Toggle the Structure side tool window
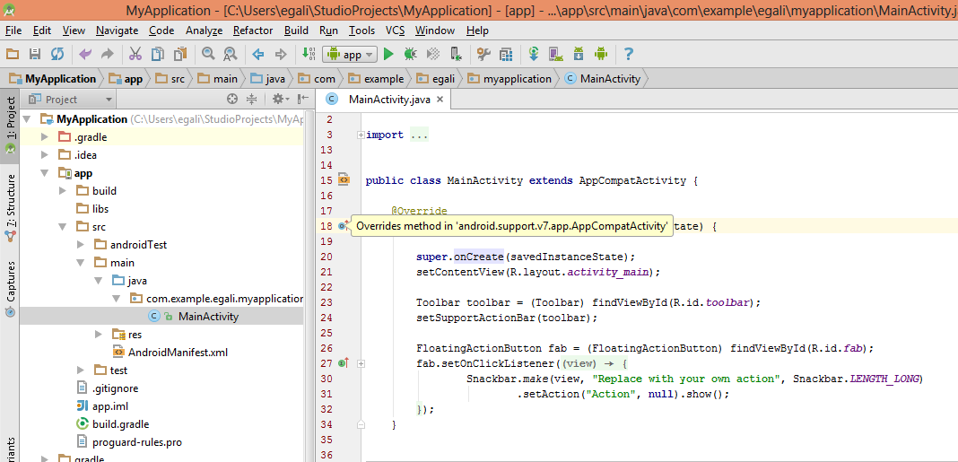The width and height of the screenshot is (958, 462). tap(10, 207)
